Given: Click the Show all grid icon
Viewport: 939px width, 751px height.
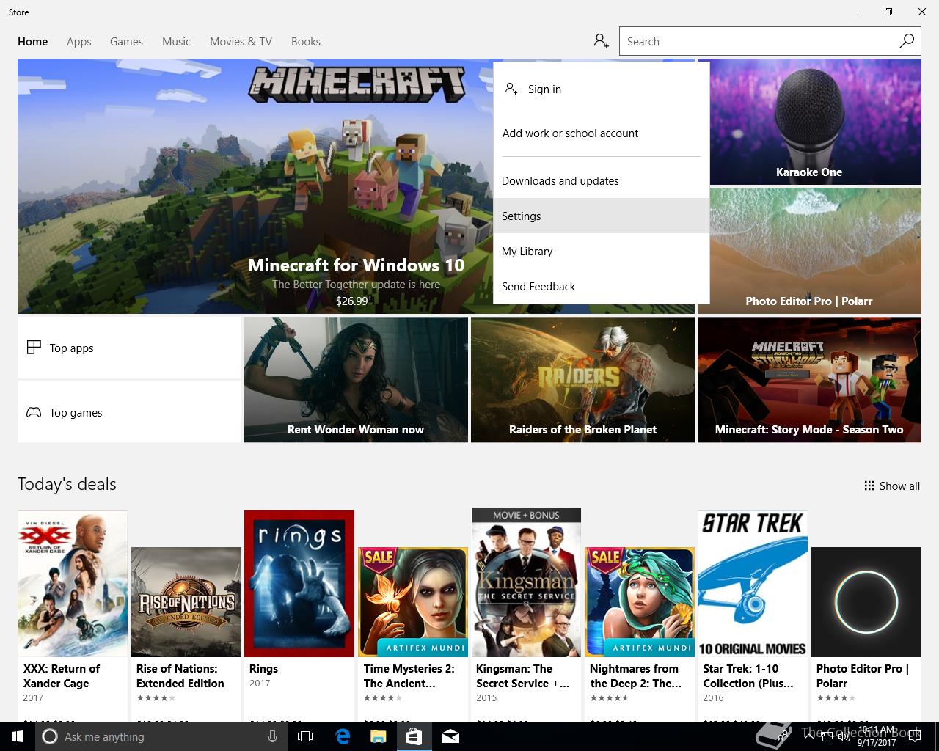Looking at the screenshot, I should (869, 486).
